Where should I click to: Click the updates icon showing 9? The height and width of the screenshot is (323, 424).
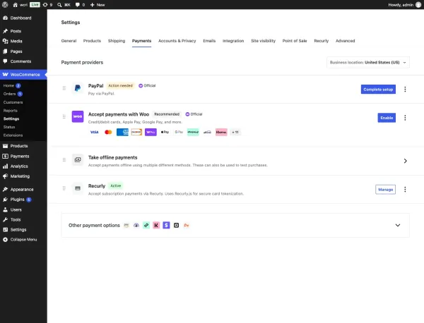(47, 5)
